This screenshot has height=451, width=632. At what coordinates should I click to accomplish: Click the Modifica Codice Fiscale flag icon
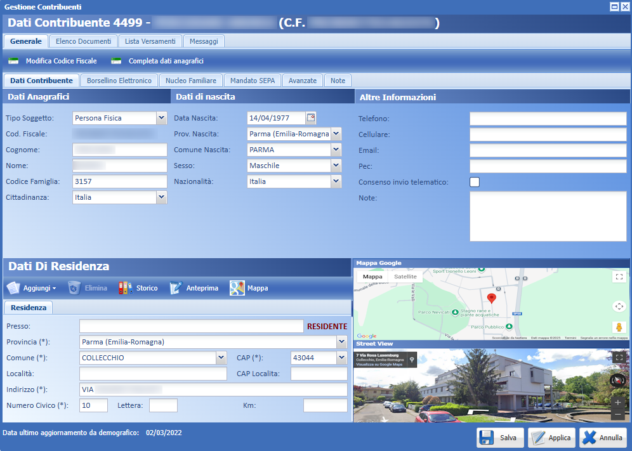(13, 61)
